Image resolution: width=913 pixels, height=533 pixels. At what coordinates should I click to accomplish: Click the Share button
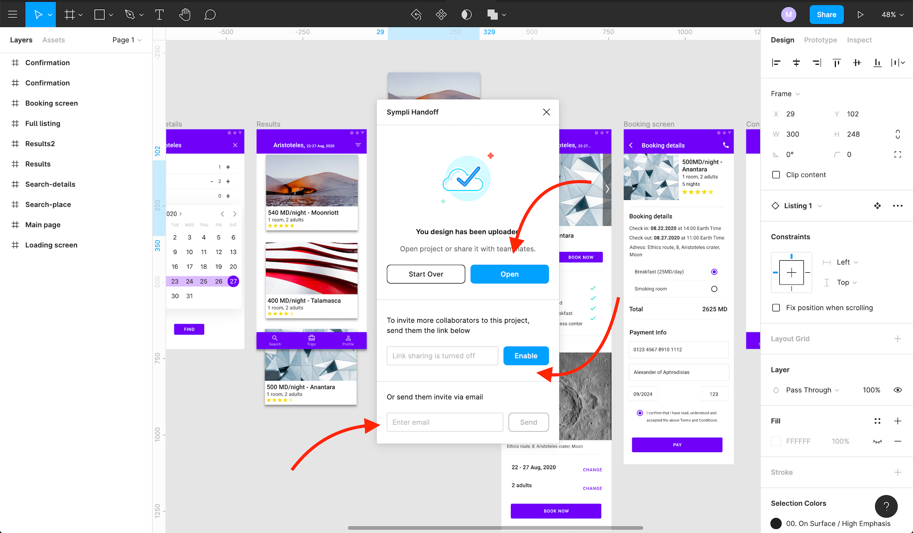click(826, 15)
